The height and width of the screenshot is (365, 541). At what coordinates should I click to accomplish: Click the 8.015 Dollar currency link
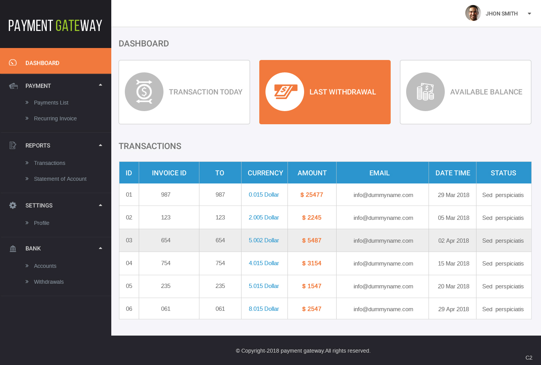click(x=264, y=309)
